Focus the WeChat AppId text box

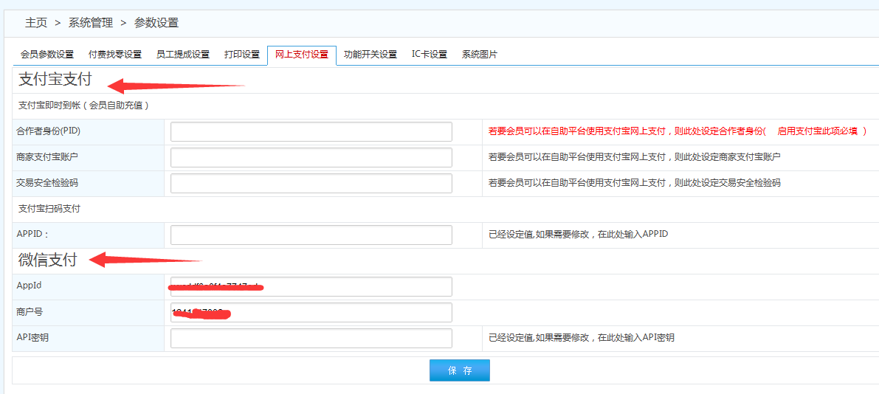[311, 286]
